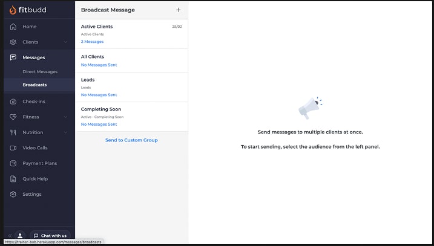The height and width of the screenshot is (246, 434).
Task: Collapse the sidebar with double chevron
Action: 10,236
